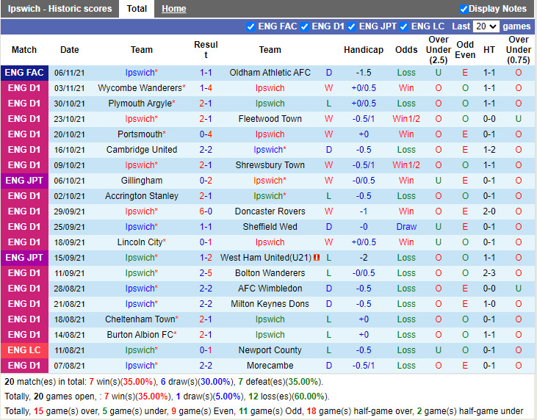Uncheck the ENG LC competition checkbox
The width and height of the screenshot is (537, 420).
click(404, 26)
